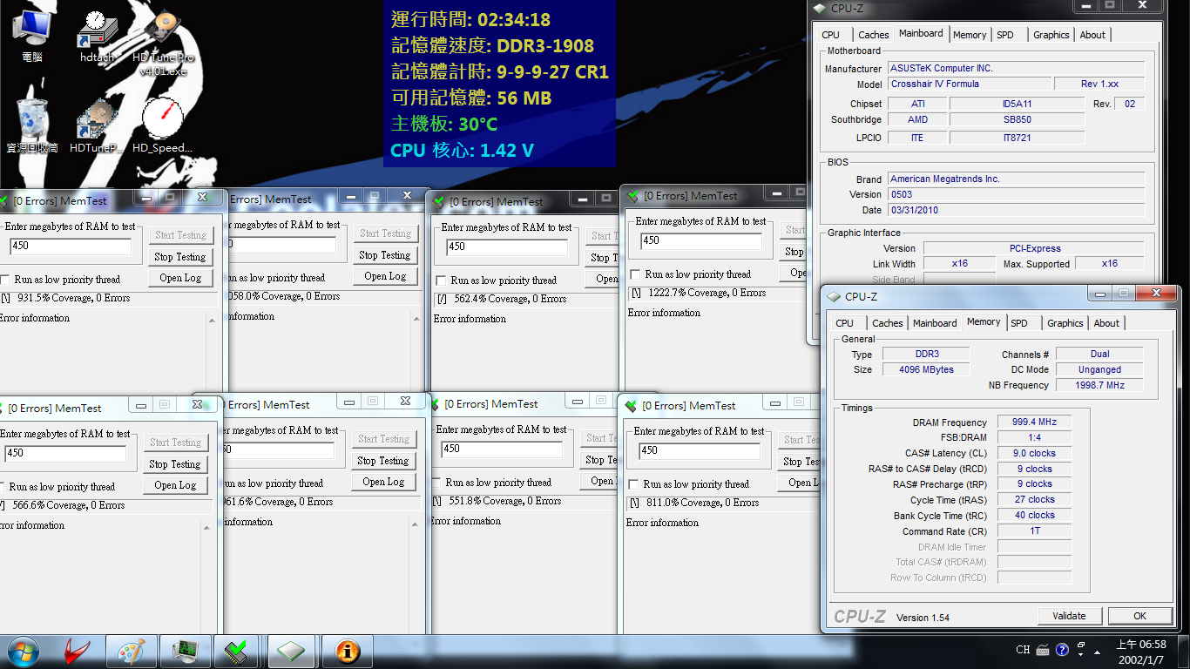Open SPD tab in upper CPU-Z window
Image resolution: width=1190 pixels, height=669 pixels.
click(1005, 35)
